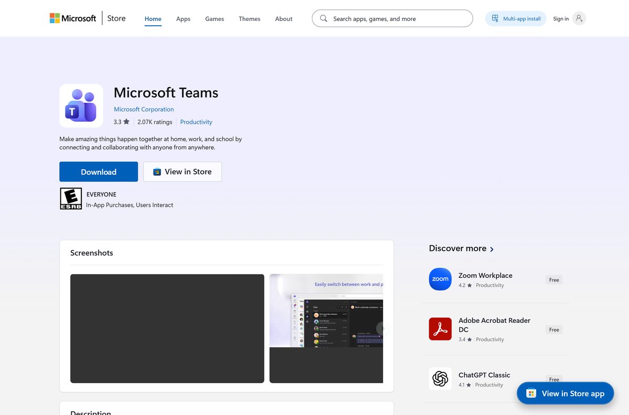This screenshot has height=415, width=629.
Task: Click Sign in text
Action: pos(561,19)
